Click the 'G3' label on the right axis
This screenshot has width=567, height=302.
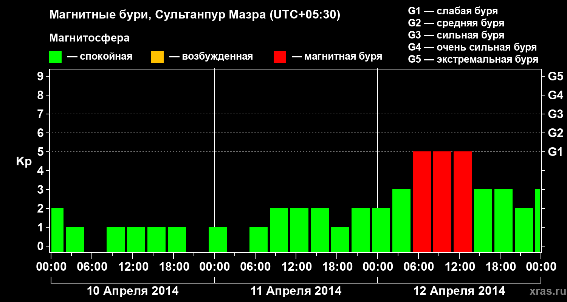[555, 114]
